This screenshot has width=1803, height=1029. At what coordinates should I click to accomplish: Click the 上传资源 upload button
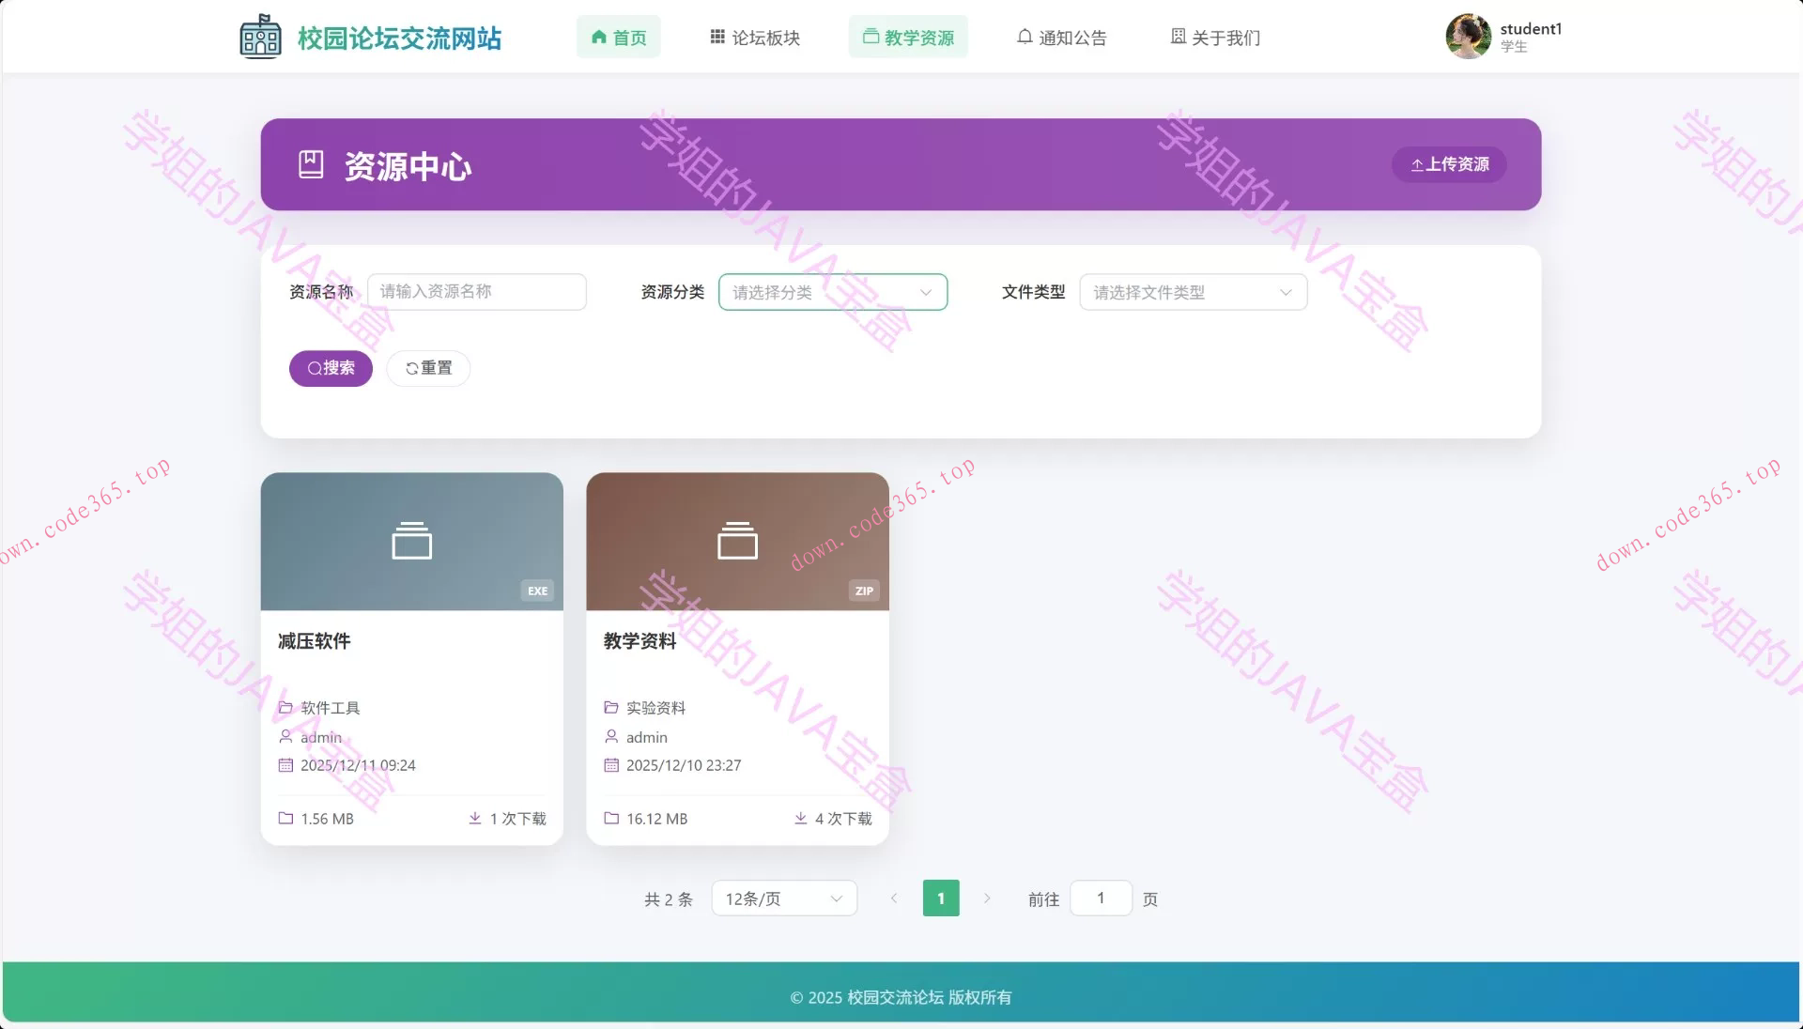[x=1448, y=164]
